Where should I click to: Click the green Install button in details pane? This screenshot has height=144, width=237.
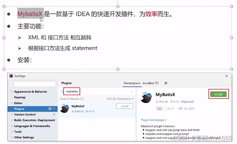pyautogui.click(x=218, y=94)
